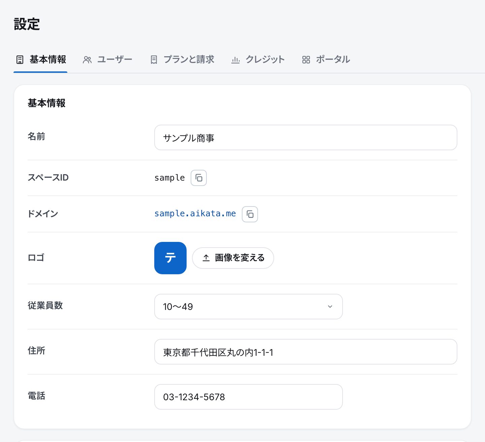
Task: Focus the 名前 field containing サンプル商事
Action: point(306,137)
